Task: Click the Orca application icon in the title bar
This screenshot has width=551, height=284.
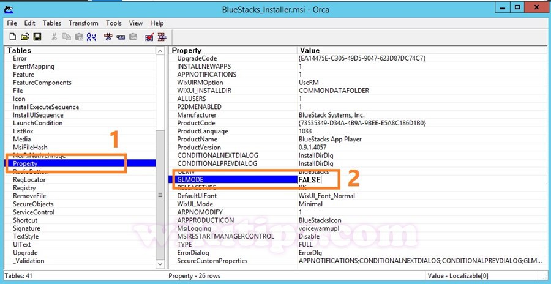Action: point(9,10)
